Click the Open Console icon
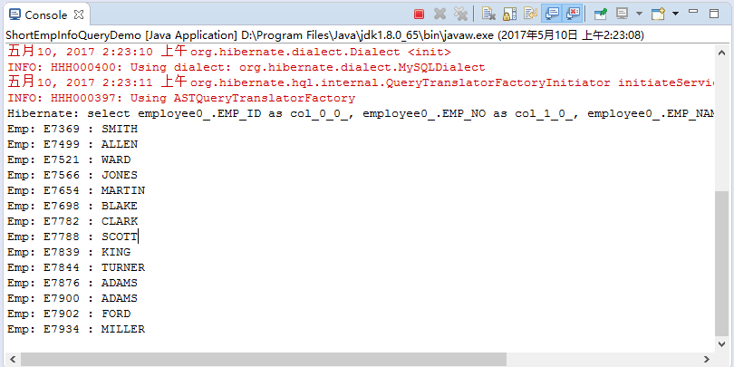 pyautogui.click(x=658, y=14)
